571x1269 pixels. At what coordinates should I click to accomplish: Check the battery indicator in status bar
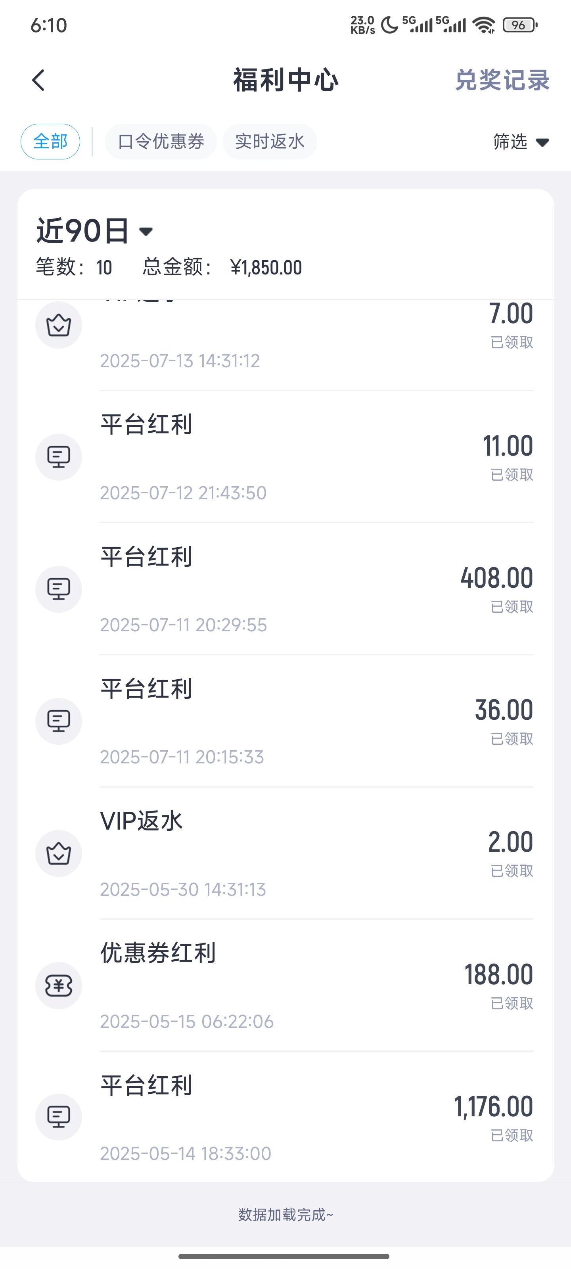519,25
